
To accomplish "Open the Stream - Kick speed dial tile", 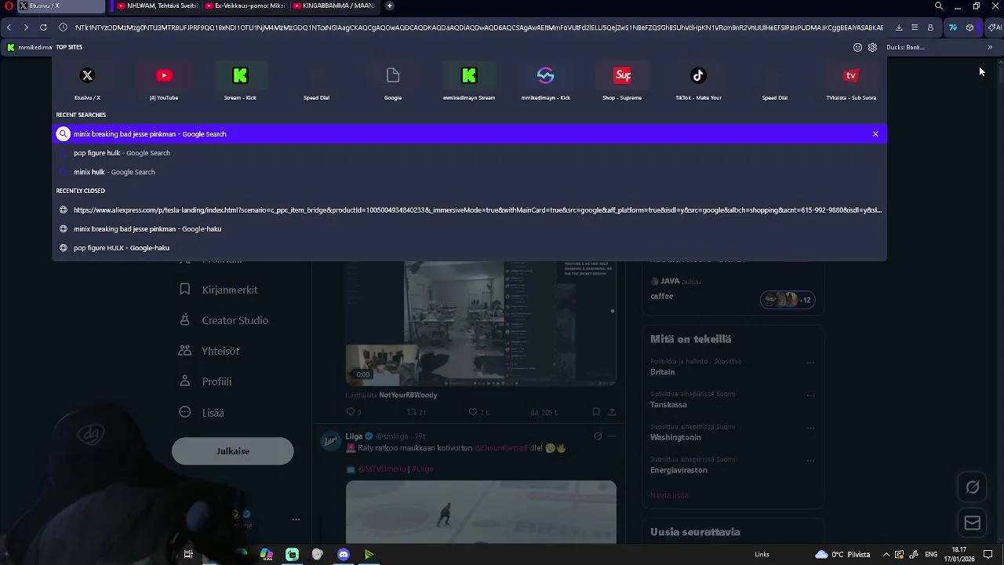I will point(240,82).
